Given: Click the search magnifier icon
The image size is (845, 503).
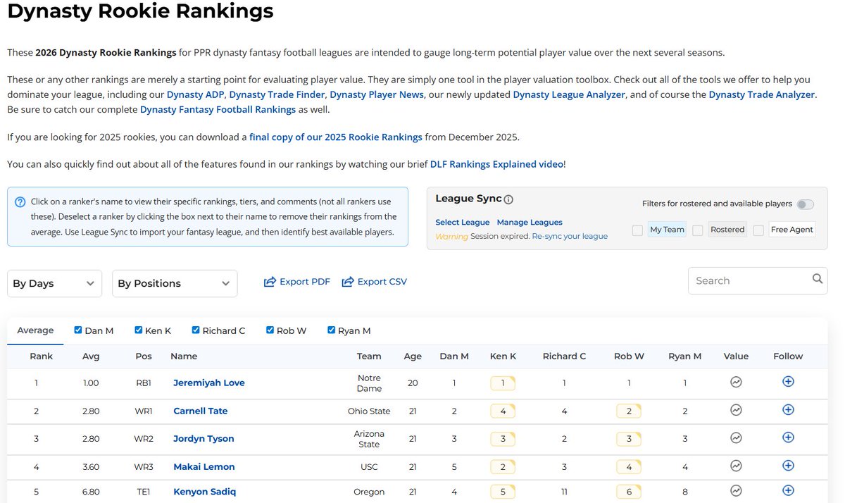Looking at the screenshot, I should click(817, 279).
